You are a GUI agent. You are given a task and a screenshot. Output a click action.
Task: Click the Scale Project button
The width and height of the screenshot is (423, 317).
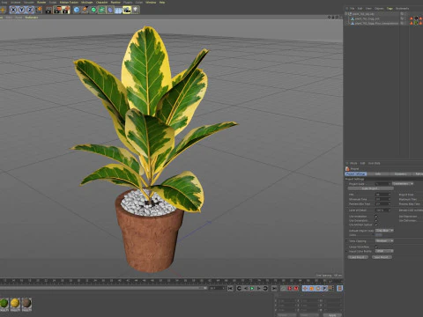click(370, 188)
